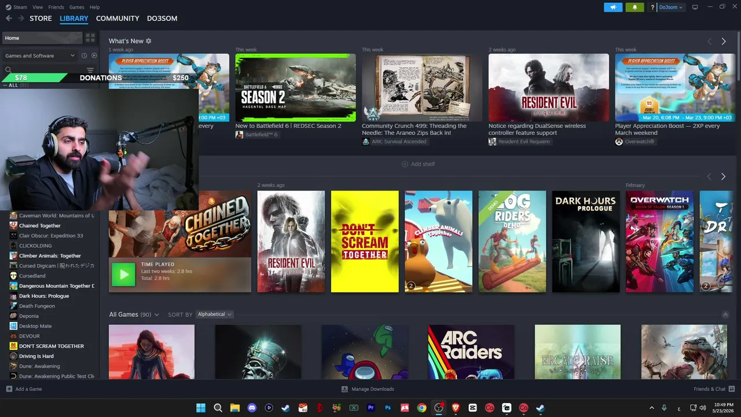Collapse All Games shelf with up chevron
Screen dimensions: 741x417
725,314
